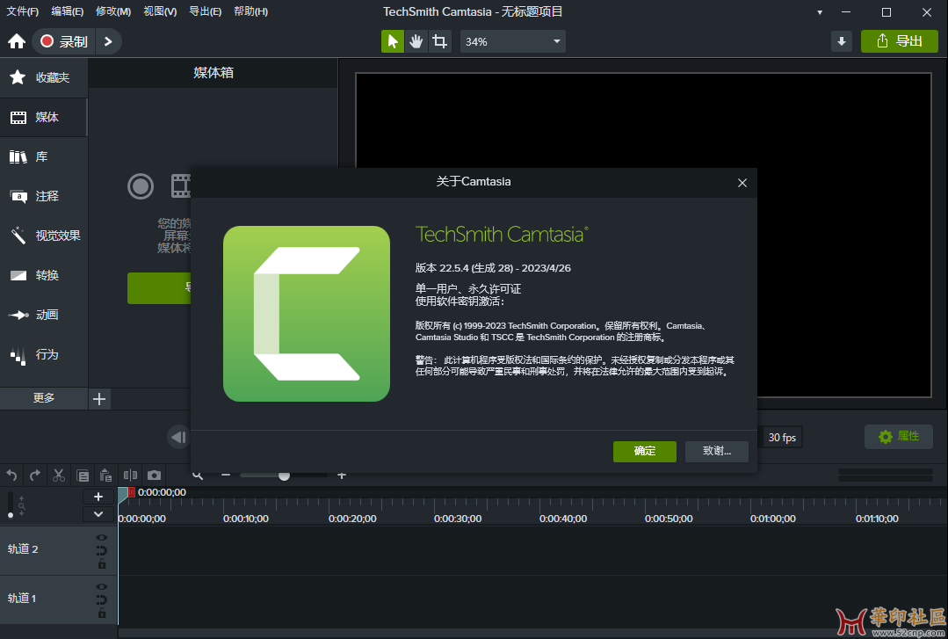Screen dimensions: 948x639
Task: Expand the arrow next to 录制
Action: 108,41
